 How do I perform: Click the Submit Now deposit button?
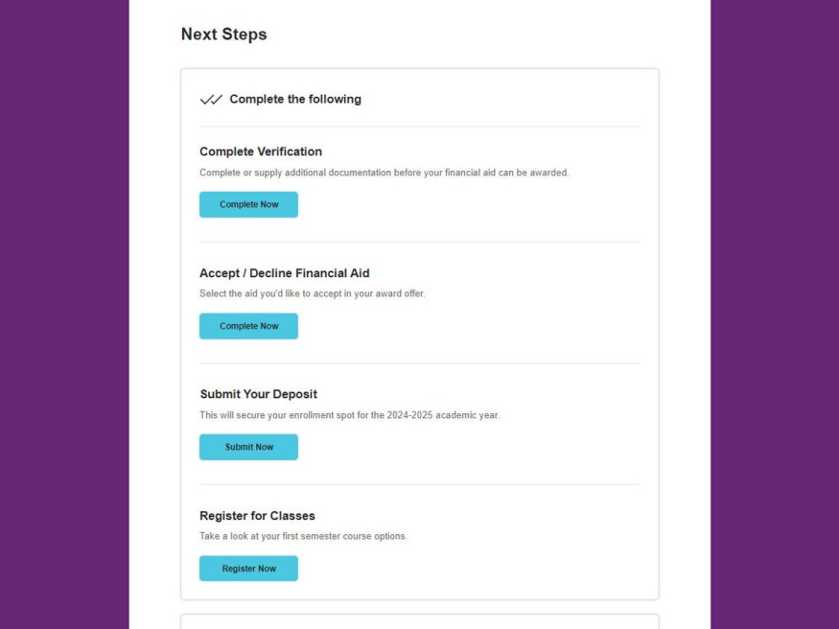248,447
